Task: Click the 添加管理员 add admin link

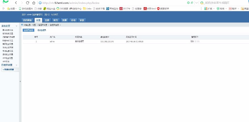Action: coord(41,30)
